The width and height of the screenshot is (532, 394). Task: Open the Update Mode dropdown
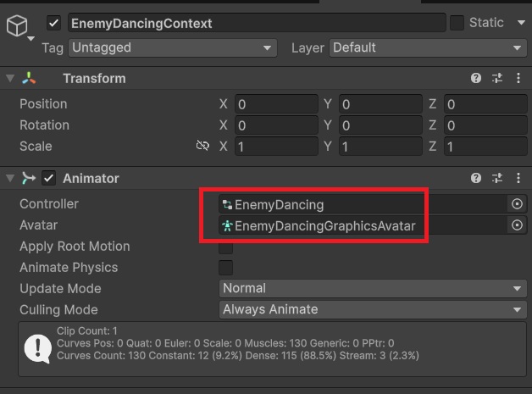click(x=372, y=289)
